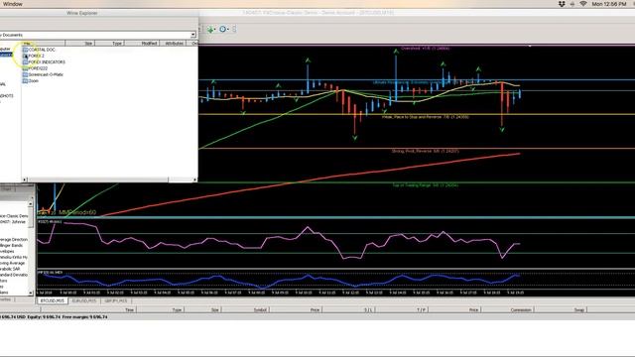Click the Dropbox icon in menu bar

pyautogui.click(x=562, y=4)
